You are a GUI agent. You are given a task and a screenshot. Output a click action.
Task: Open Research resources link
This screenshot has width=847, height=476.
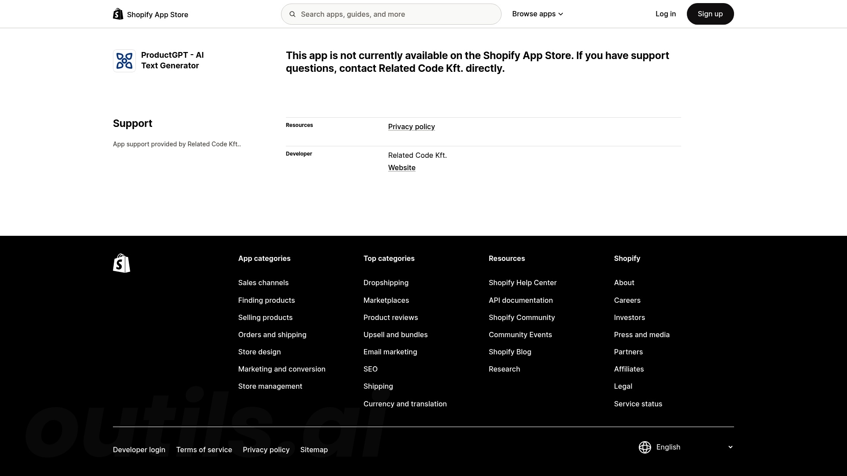click(x=504, y=369)
